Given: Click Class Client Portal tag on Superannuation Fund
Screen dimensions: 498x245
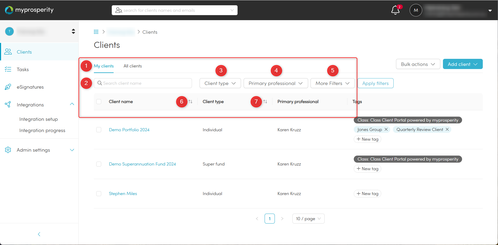Looking at the screenshot, I should (x=408, y=159).
